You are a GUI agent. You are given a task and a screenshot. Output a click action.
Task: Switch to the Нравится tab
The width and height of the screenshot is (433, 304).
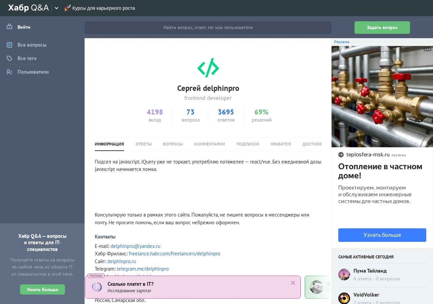coord(280,144)
